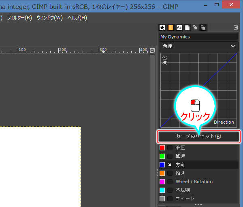Select the Paint Dynamics tab icon
This screenshot has height=207, width=243.
(195, 27)
